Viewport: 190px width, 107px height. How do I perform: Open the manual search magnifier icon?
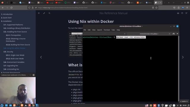pyautogui.click(x=49, y=13)
